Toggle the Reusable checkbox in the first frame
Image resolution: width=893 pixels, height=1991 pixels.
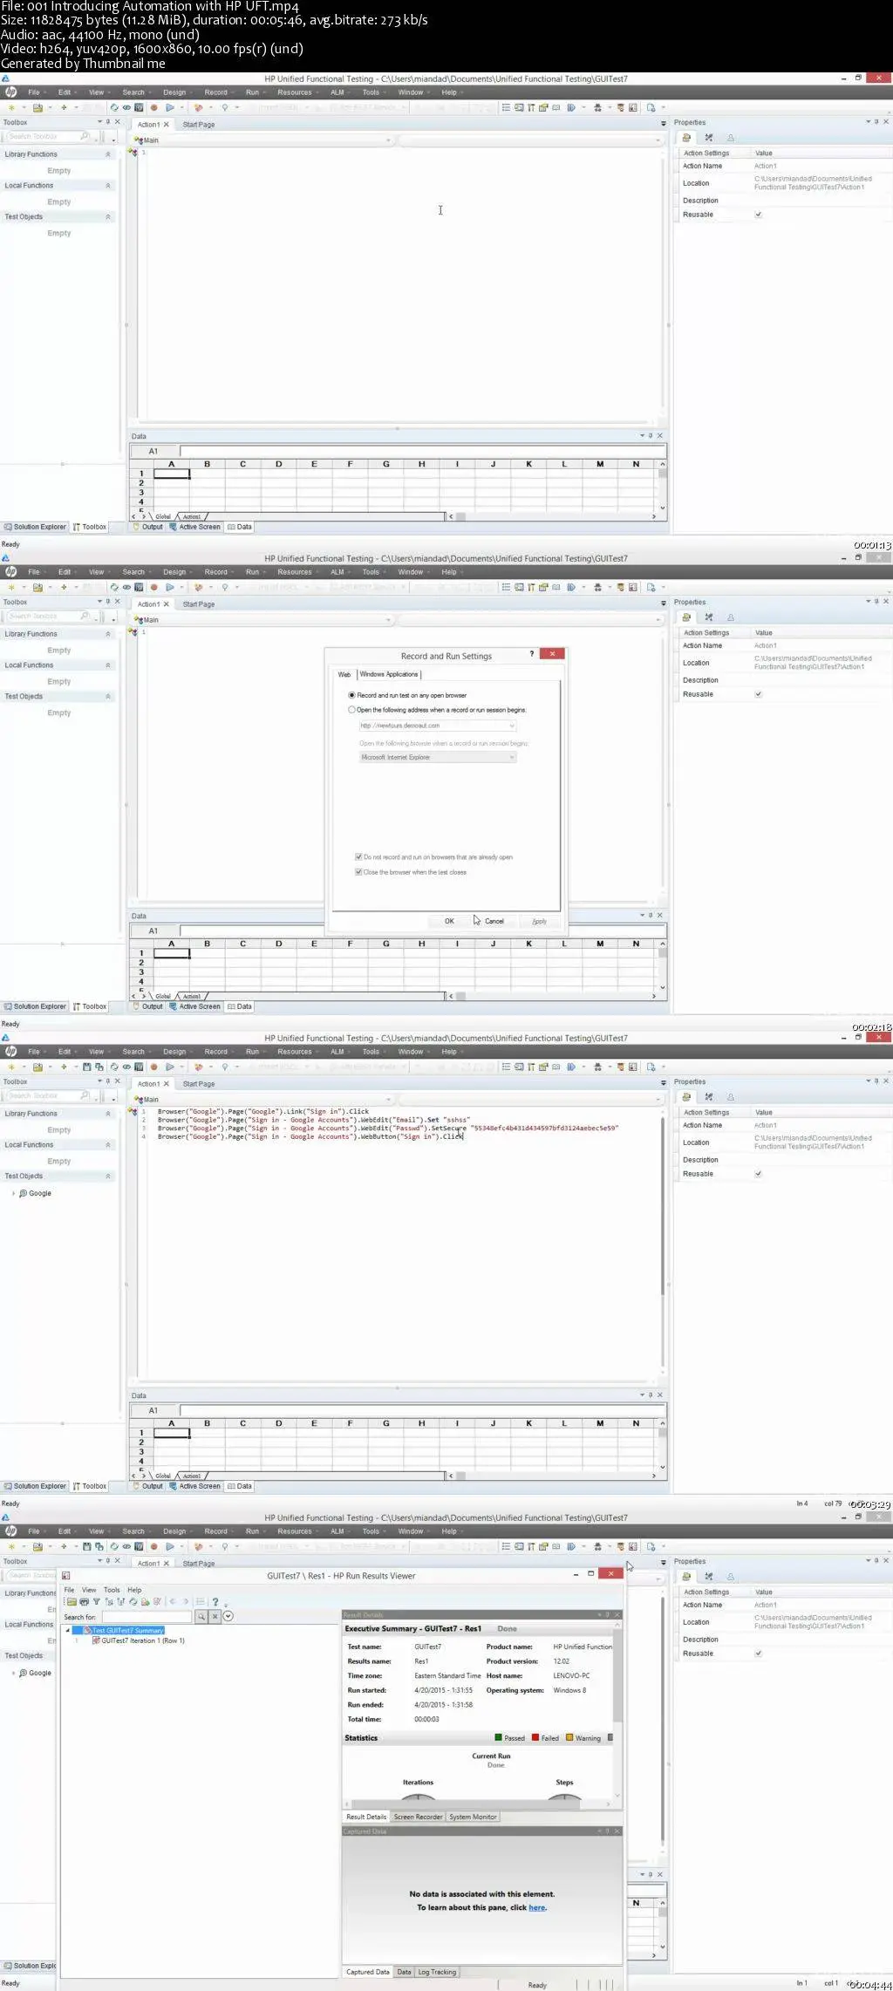click(x=758, y=215)
